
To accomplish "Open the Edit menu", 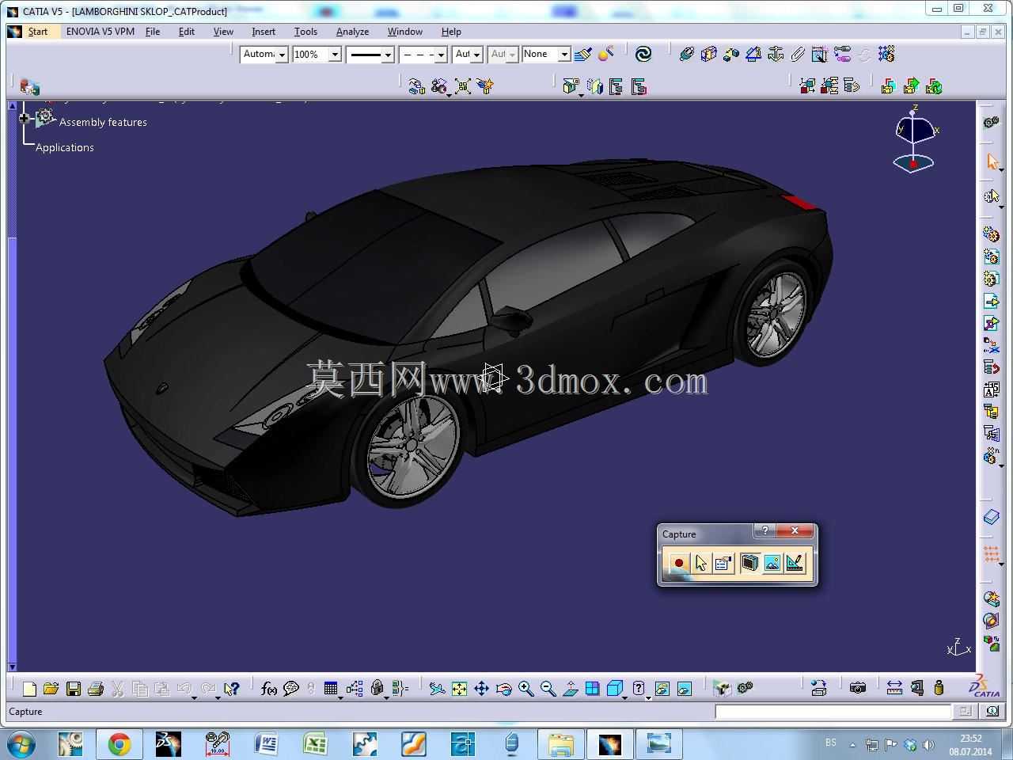I will tap(187, 32).
